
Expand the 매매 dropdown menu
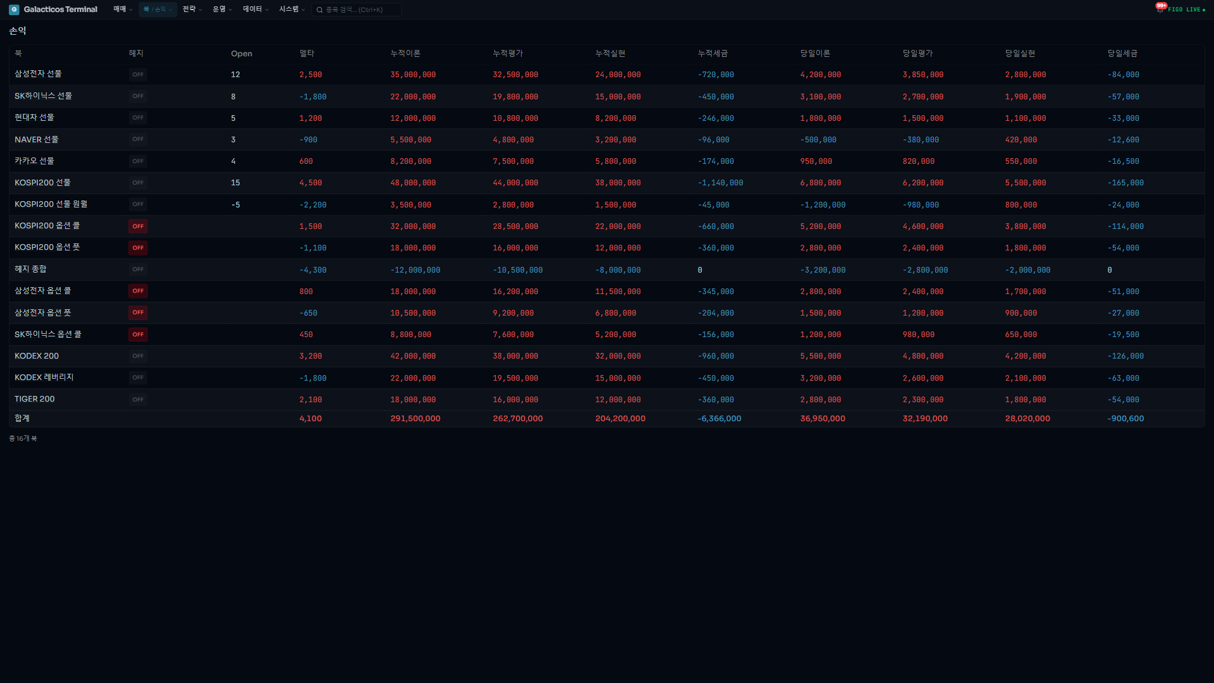point(123,9)
